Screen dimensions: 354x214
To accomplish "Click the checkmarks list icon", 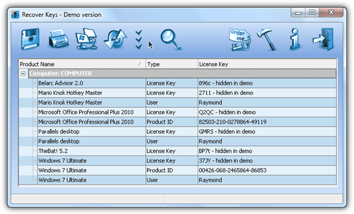I will [139, 39].
